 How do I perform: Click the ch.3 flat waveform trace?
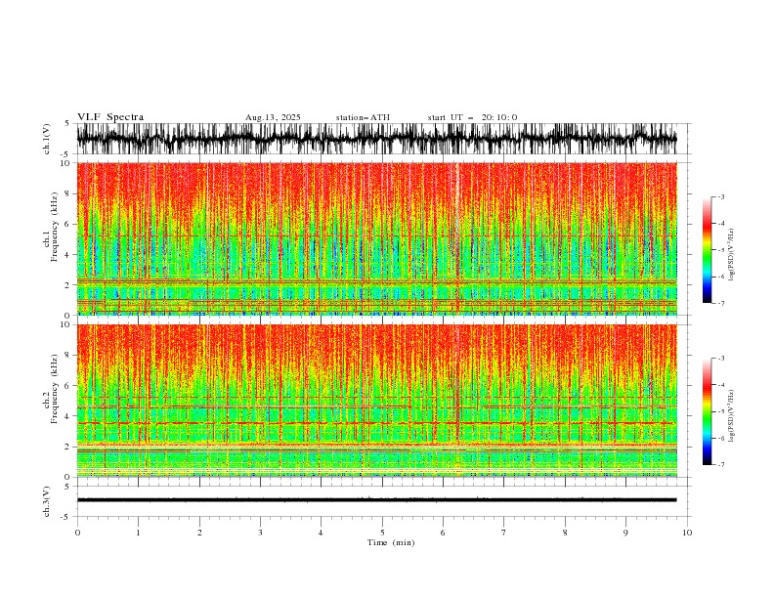tap(376, 500)
